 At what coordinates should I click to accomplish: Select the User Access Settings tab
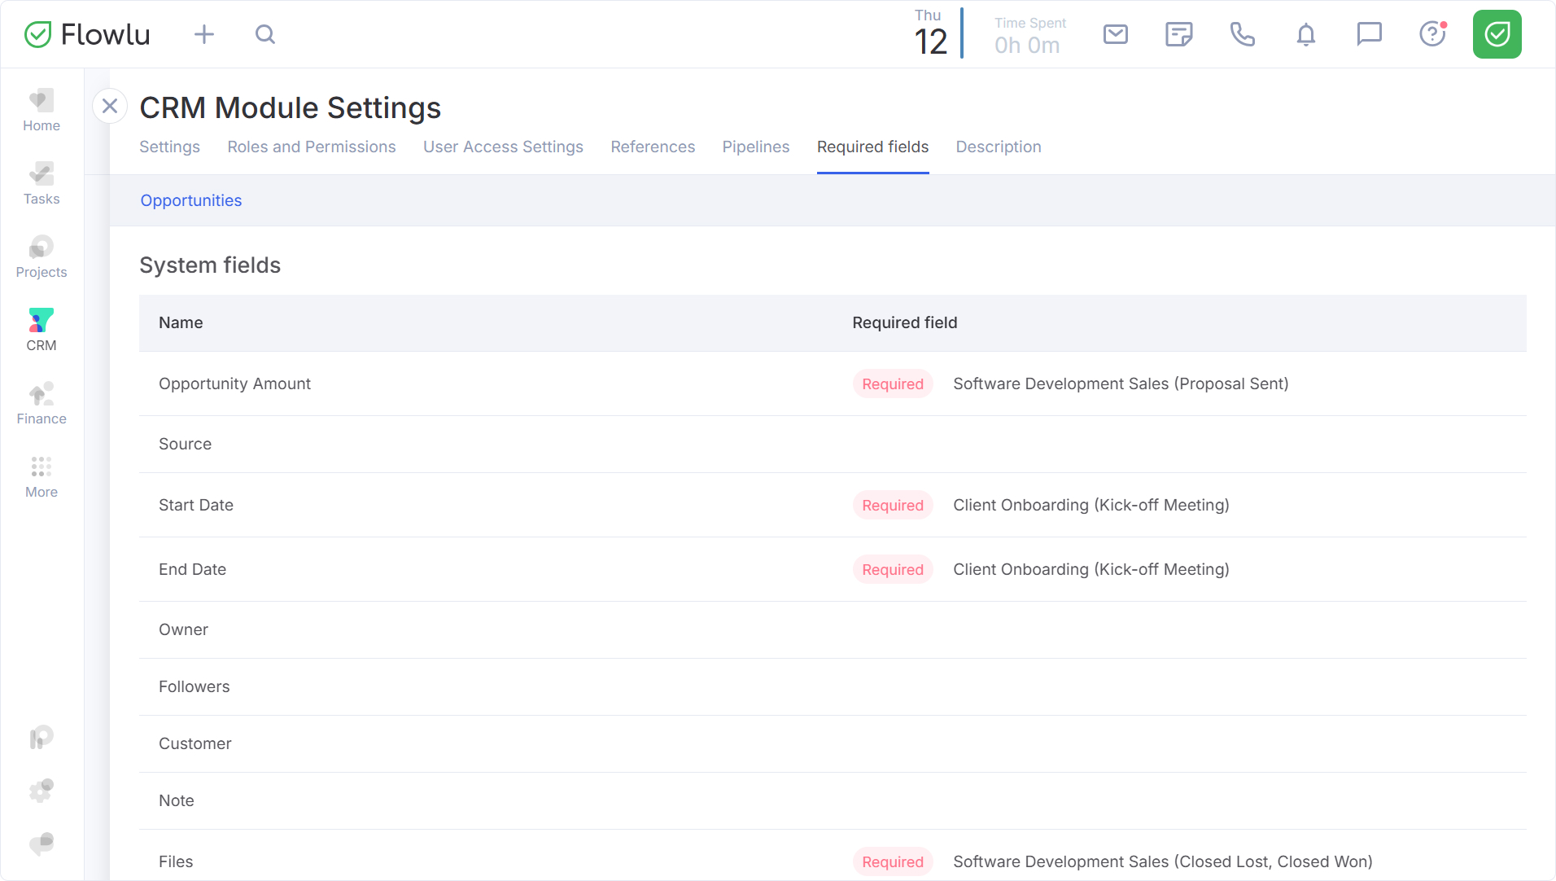[503, 147]
